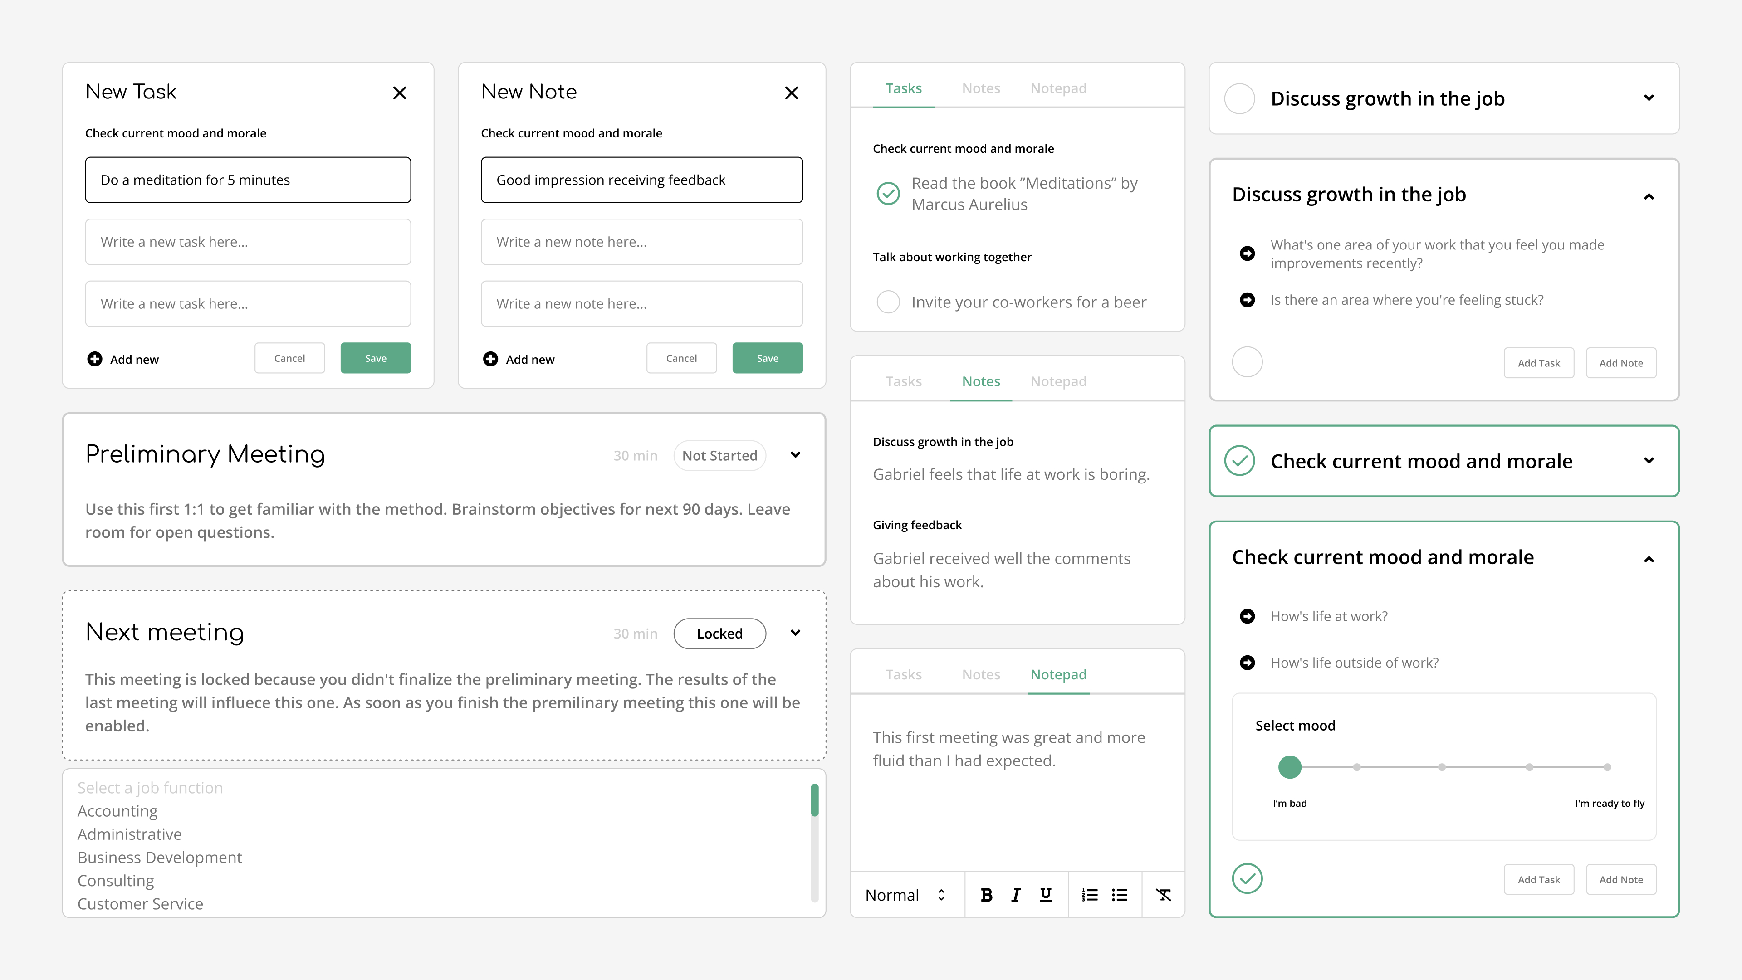Collapse expanded Check current mood card

pos(1649,559)
